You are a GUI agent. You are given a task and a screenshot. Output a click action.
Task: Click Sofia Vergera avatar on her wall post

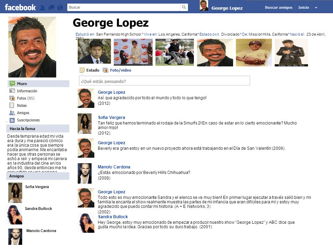click(85, 124)
